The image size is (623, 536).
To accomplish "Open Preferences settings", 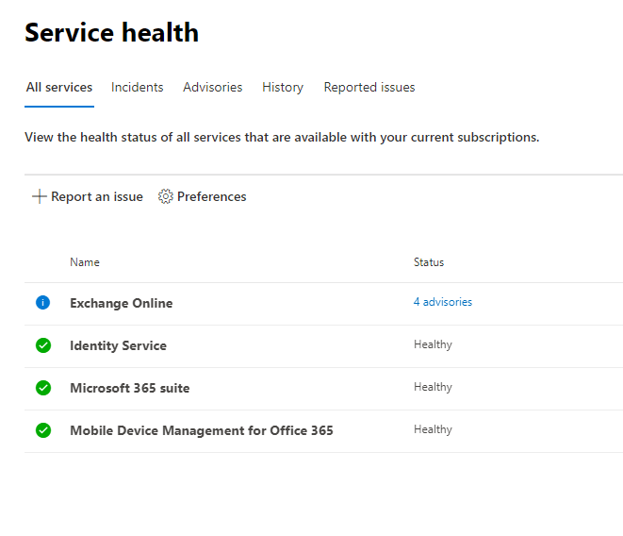I will pos(203,196).
